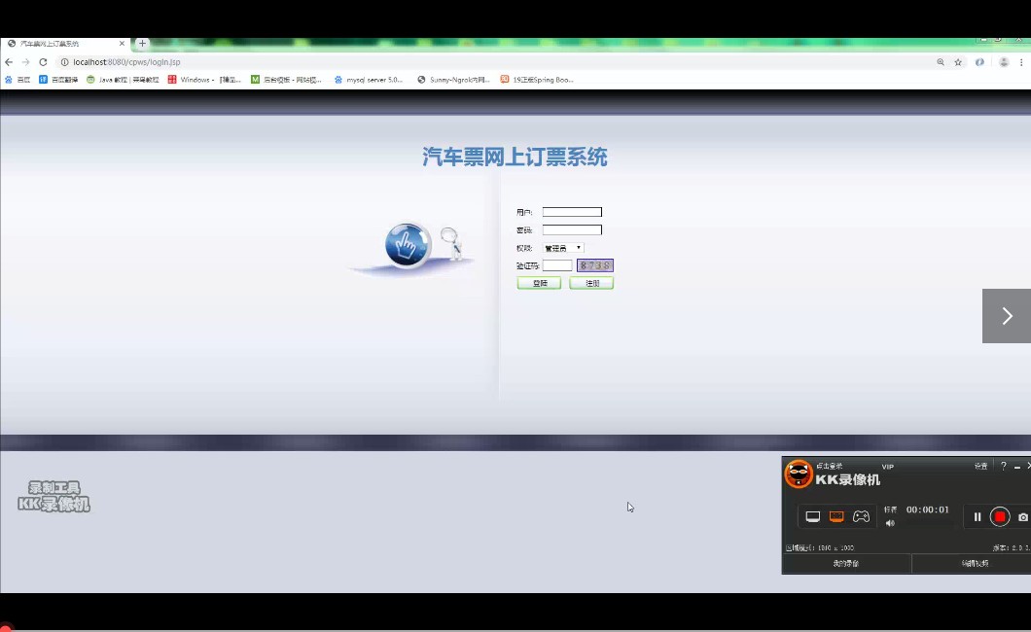Open 设置 settings in KK recorder
The height and width of the screenshot is (632, 1031).
(981, 466)
